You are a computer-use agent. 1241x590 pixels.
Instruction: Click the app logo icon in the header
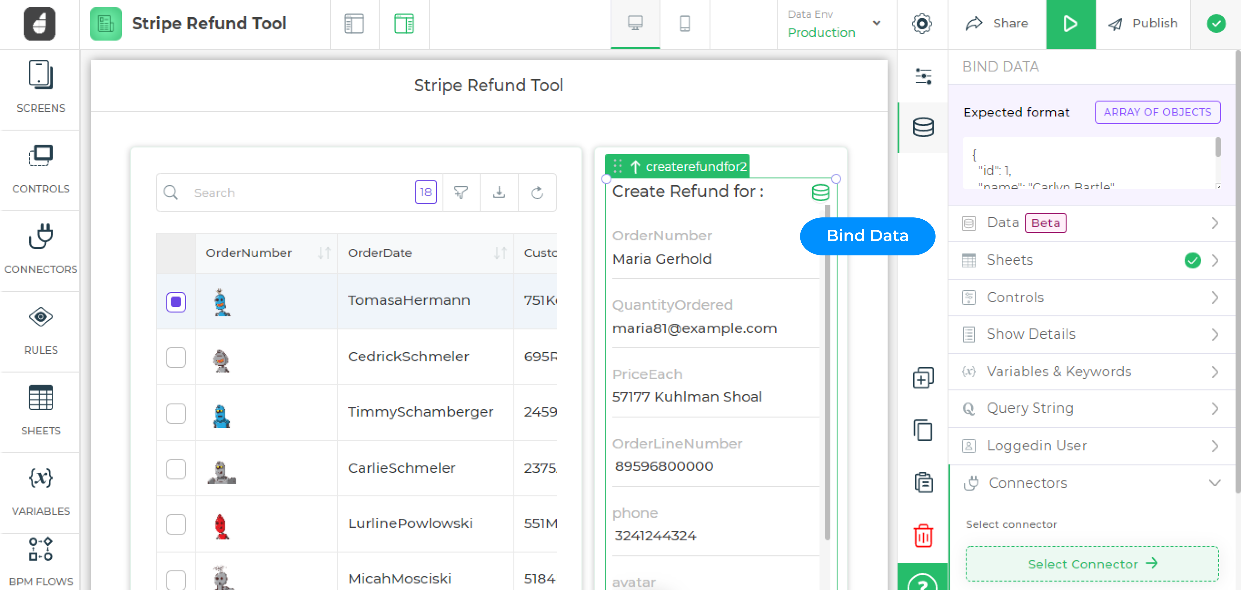[40, 23]
